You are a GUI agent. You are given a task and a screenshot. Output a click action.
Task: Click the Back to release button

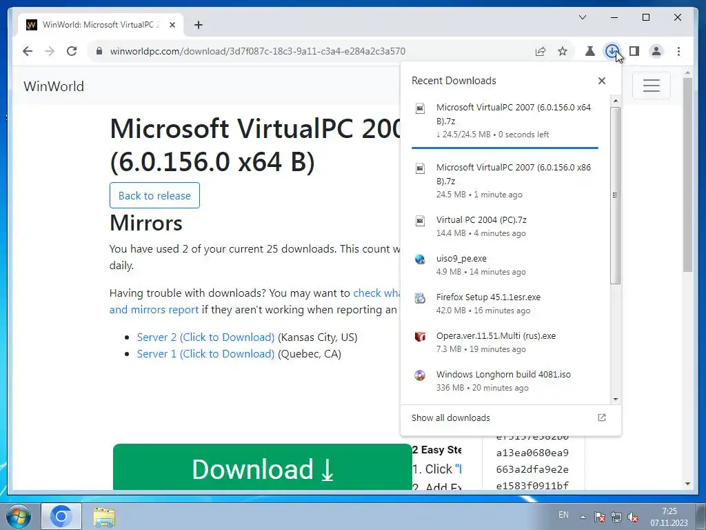pos(154,195)
